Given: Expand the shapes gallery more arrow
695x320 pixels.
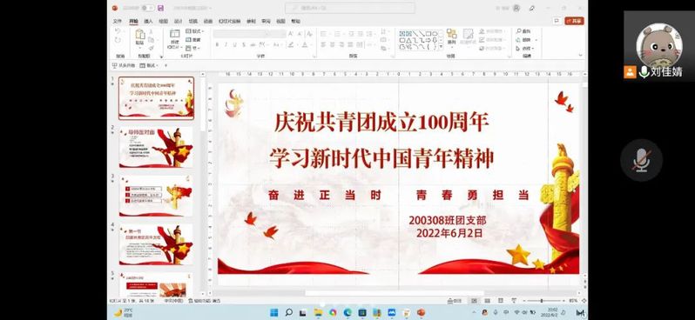Looking at the screenshot, I should pyautogui.click(x=441, y=46).
